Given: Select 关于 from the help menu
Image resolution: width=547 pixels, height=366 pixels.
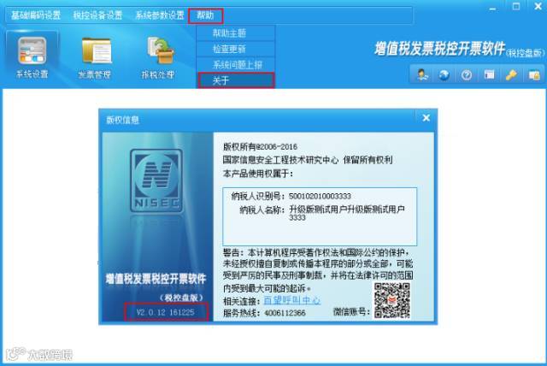Looking at the screenshot, I should point(236,80).
